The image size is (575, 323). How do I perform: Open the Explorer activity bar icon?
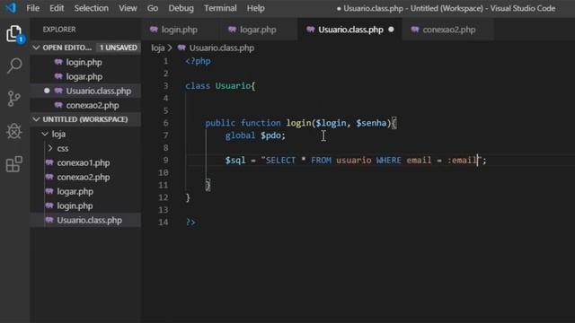pos(14,34)
